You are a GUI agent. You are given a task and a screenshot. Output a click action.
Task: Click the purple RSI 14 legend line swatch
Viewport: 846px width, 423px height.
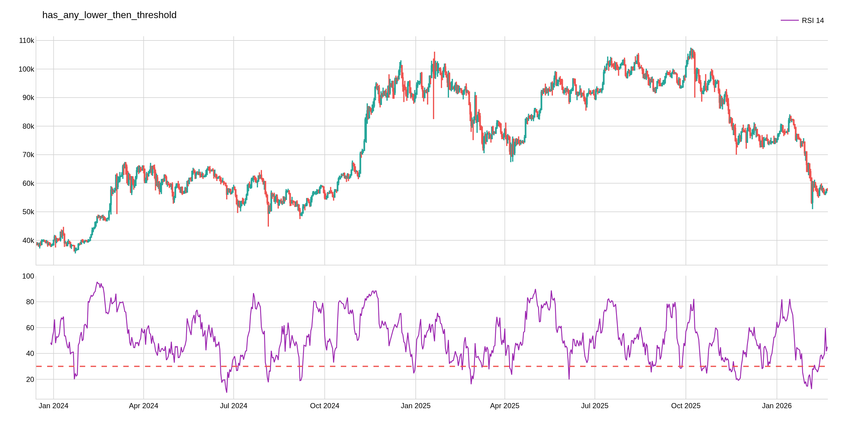click(x=789, y=20)
